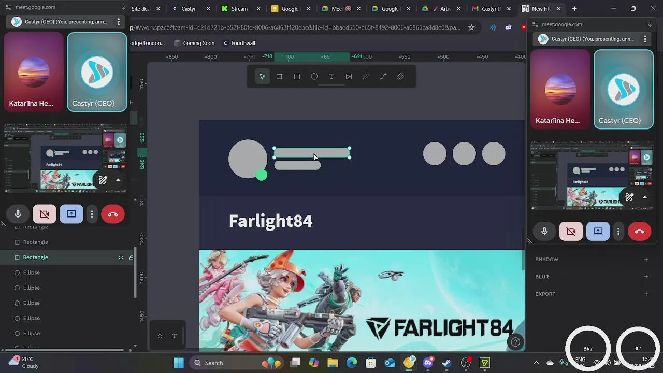Switch to the New File tab
Screen dimensions: 663x373
point(541,9)
